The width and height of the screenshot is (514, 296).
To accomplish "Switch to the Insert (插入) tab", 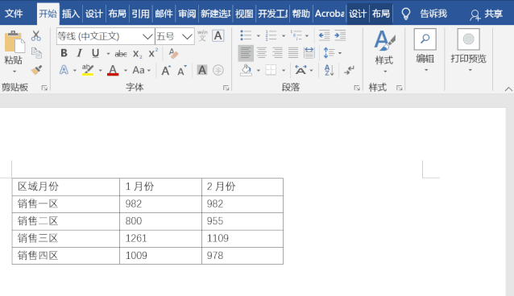I will tap(71, 14).
